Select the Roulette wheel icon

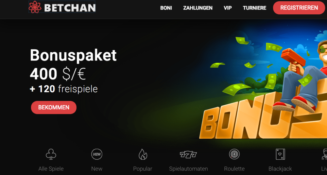point(234,154)
